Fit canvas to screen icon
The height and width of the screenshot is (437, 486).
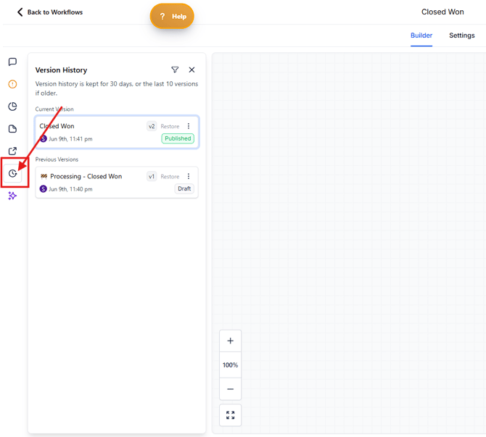pyautogui.click(x=230, y=415)
